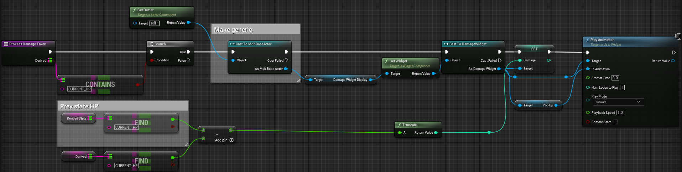Click the subtract node output pin
This screenshot has width=682, height=172.
[x=230, y=131]
